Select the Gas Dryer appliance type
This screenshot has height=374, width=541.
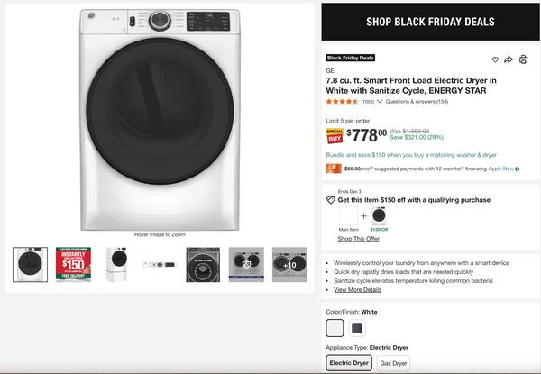pos(393,363)
